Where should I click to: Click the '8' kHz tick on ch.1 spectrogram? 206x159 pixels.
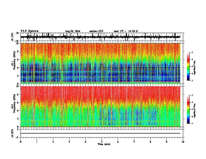click(x=18, y=51)
